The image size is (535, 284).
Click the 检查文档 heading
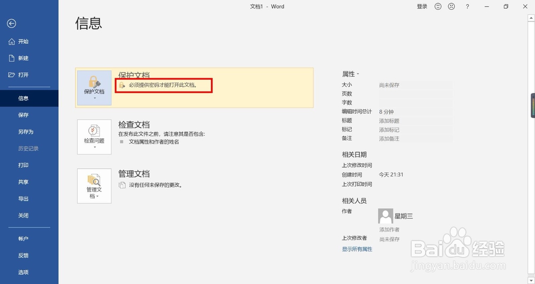click(134, 125)
